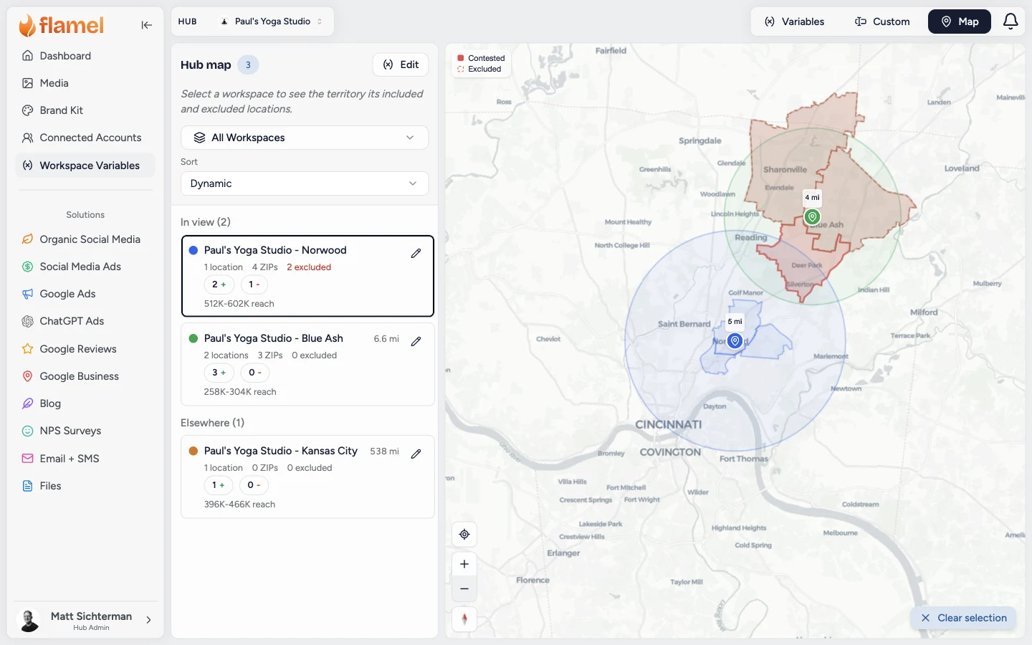Viewport: 1032px width, 645px height.
Task: Zoom out on the map
Action: point(464,589)
